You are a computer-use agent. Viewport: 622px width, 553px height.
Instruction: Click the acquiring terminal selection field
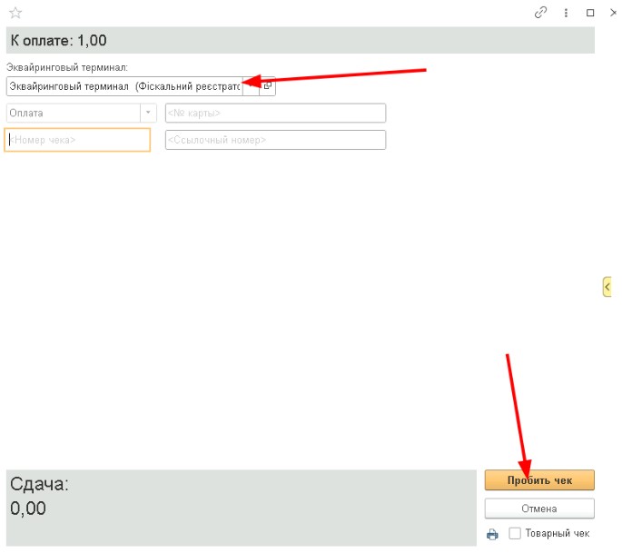tap(123, 86)
